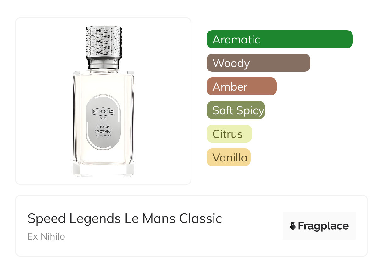Click PARIS text on bottle label
This screenshot has height=272, width=383.
(x=103, y=118)
